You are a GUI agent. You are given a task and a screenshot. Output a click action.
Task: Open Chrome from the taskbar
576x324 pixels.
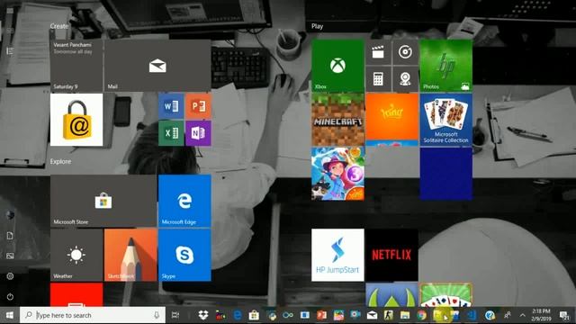(422, 315)
